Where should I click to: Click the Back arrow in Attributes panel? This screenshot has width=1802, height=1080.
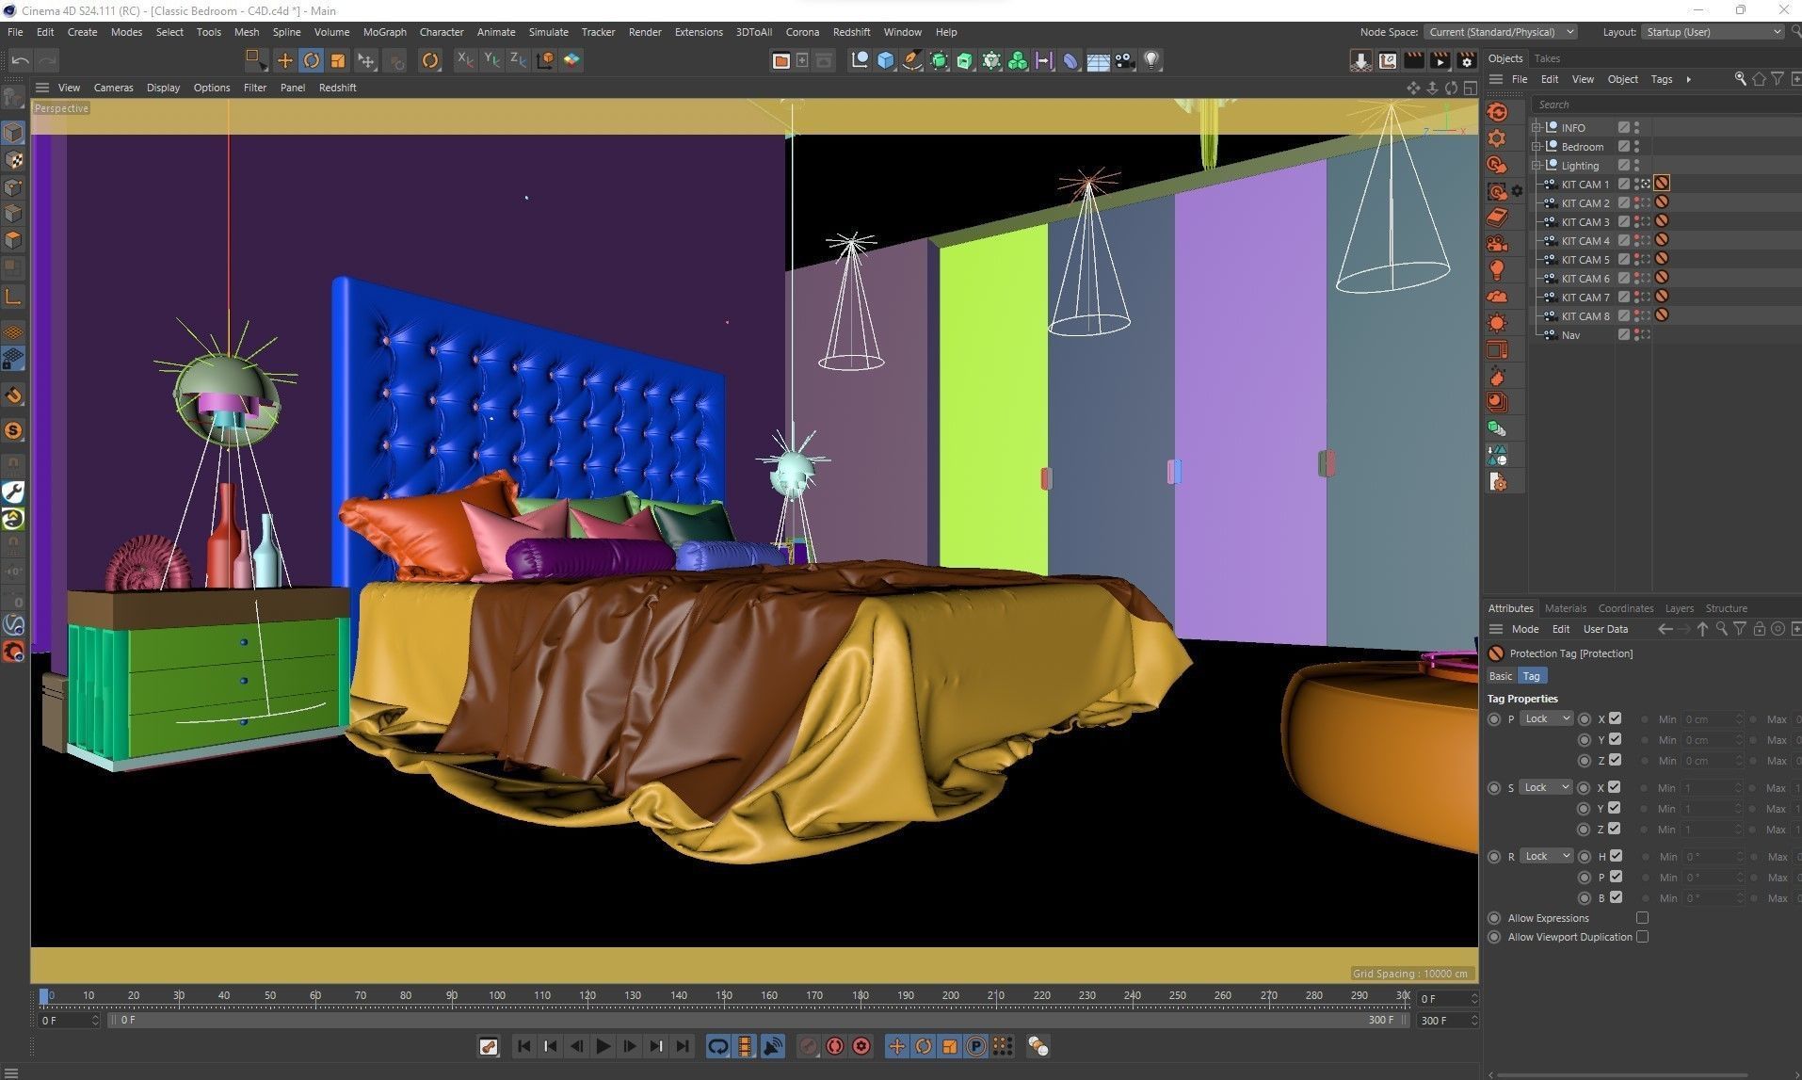point(1665,629)
